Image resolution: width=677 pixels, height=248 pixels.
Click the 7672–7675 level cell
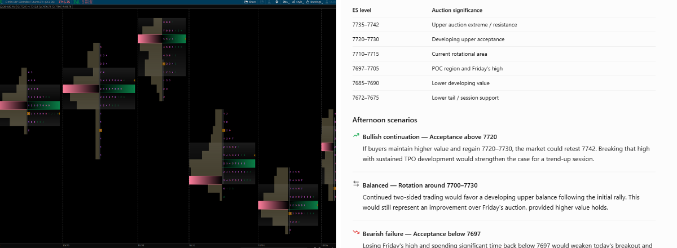[366, 98]
